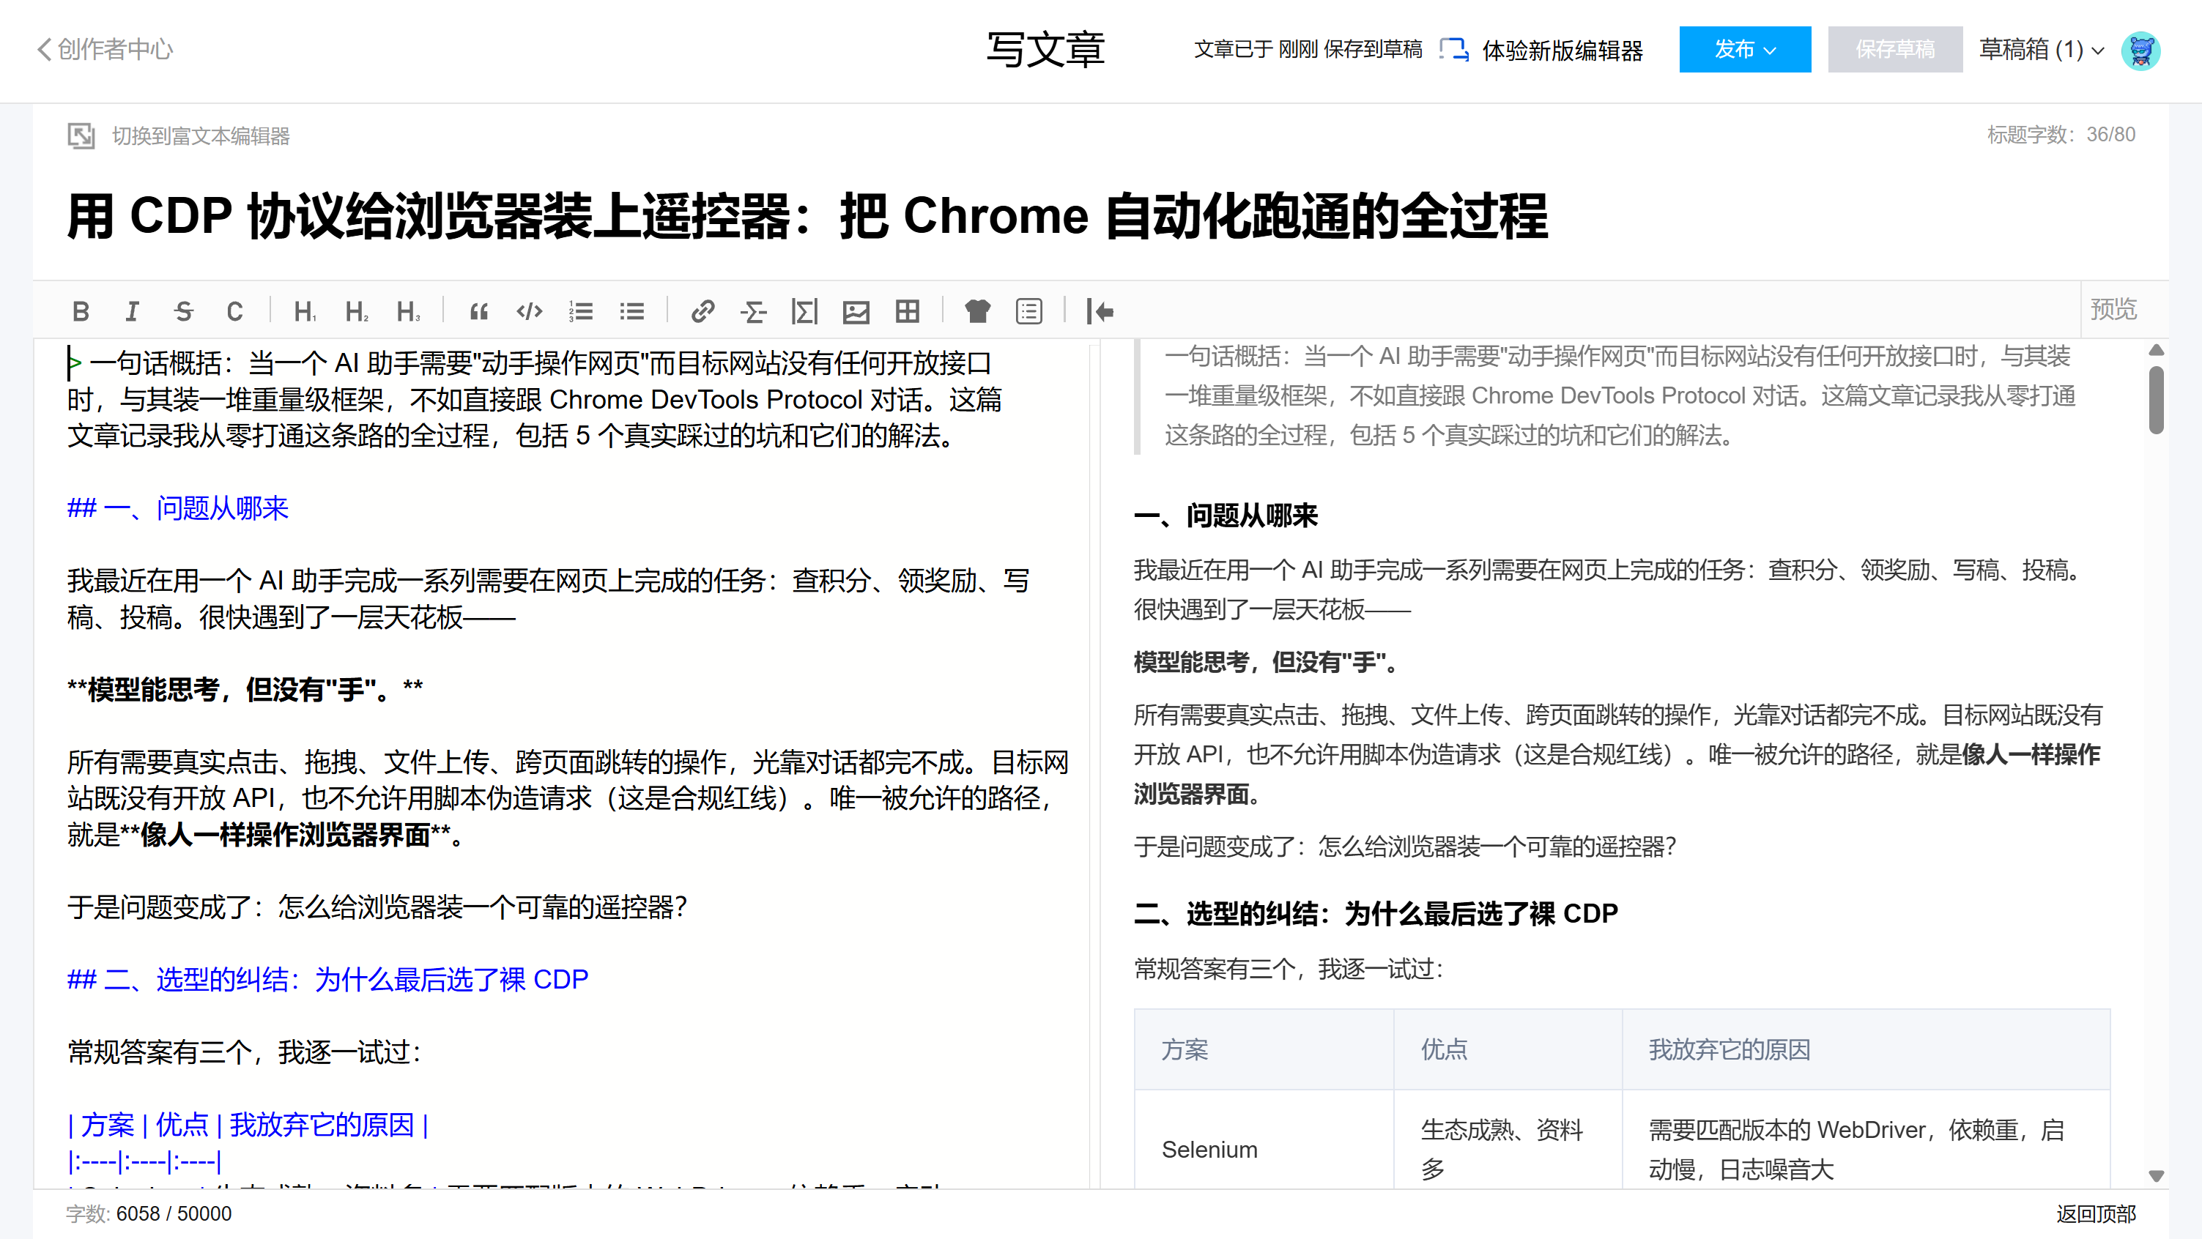Insert an image via toolbar icon
Screen dimensions: 2202x1239
[856, 312]
